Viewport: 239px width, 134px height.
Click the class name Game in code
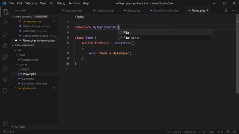coord(89,38)
